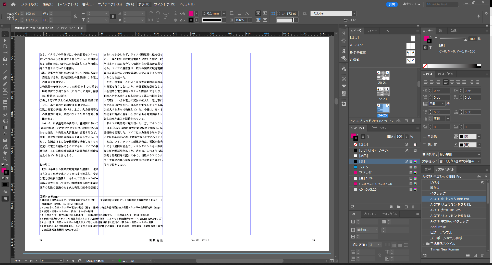
Task: Switch to the 段落スタイル tab
Action: [x=446, y=74]
